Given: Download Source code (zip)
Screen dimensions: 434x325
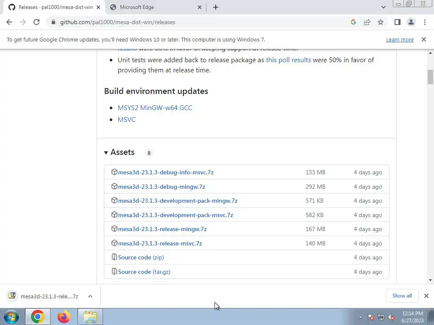Looking at the screenshot, I should [141, 257].
